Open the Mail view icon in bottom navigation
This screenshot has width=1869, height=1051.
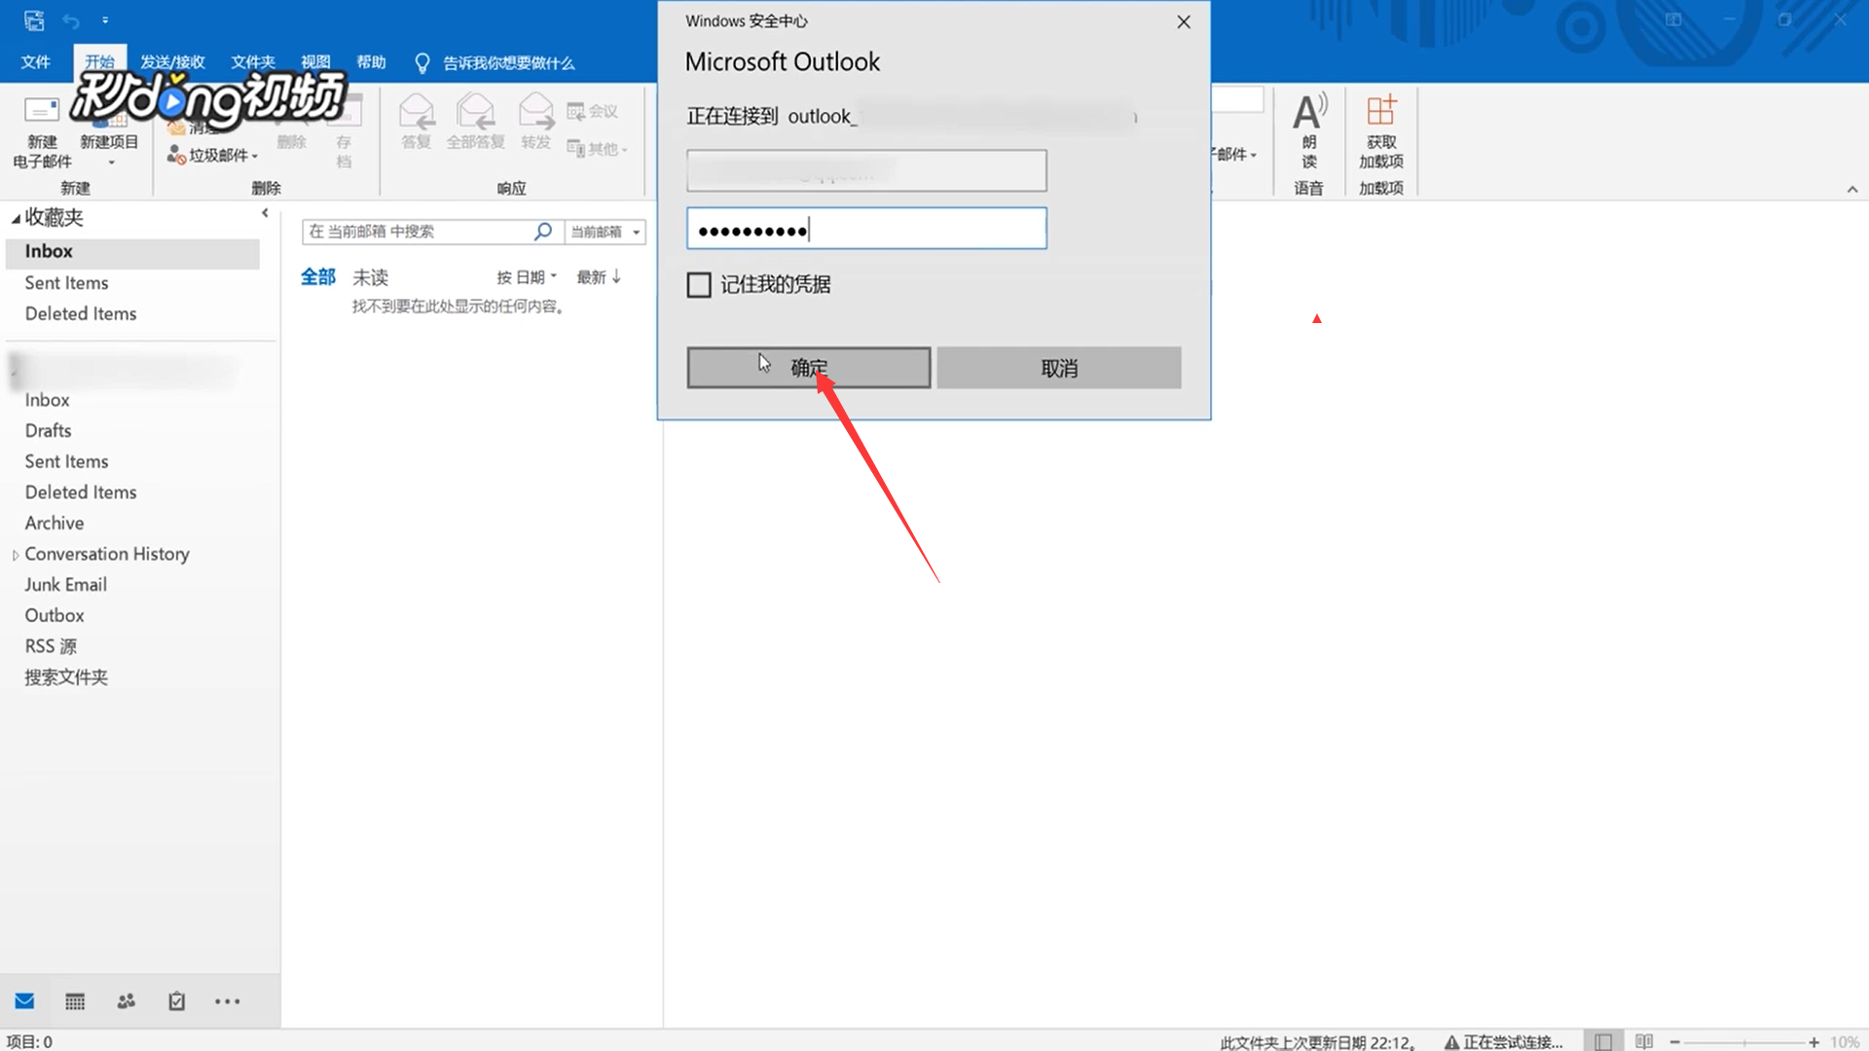25,1001
